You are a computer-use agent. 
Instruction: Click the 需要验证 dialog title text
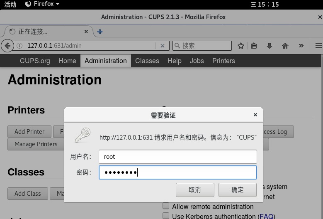[x=163, y=116]
